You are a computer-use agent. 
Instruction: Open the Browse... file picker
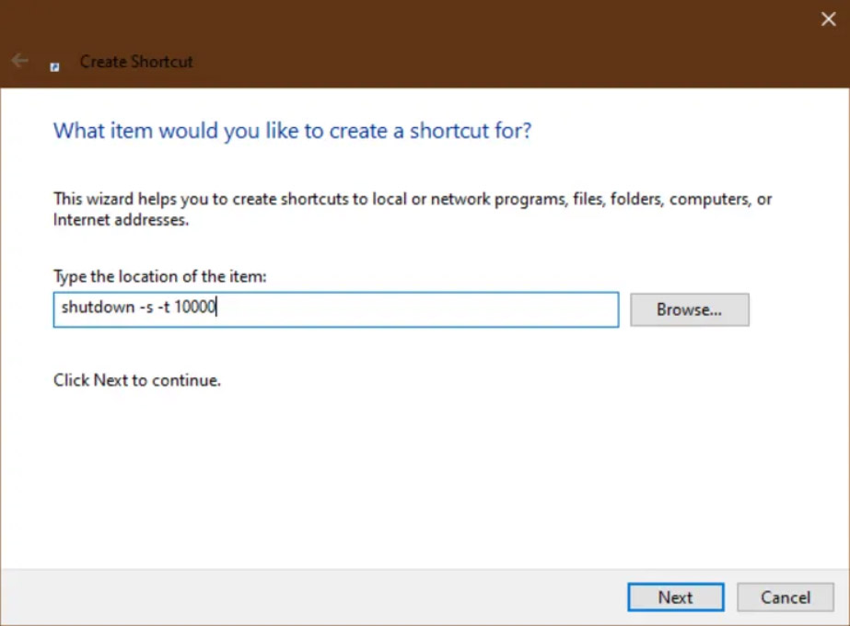pos(690,309)
